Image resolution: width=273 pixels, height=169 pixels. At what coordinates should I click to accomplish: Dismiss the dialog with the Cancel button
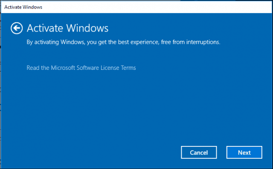tap(199, 152)
